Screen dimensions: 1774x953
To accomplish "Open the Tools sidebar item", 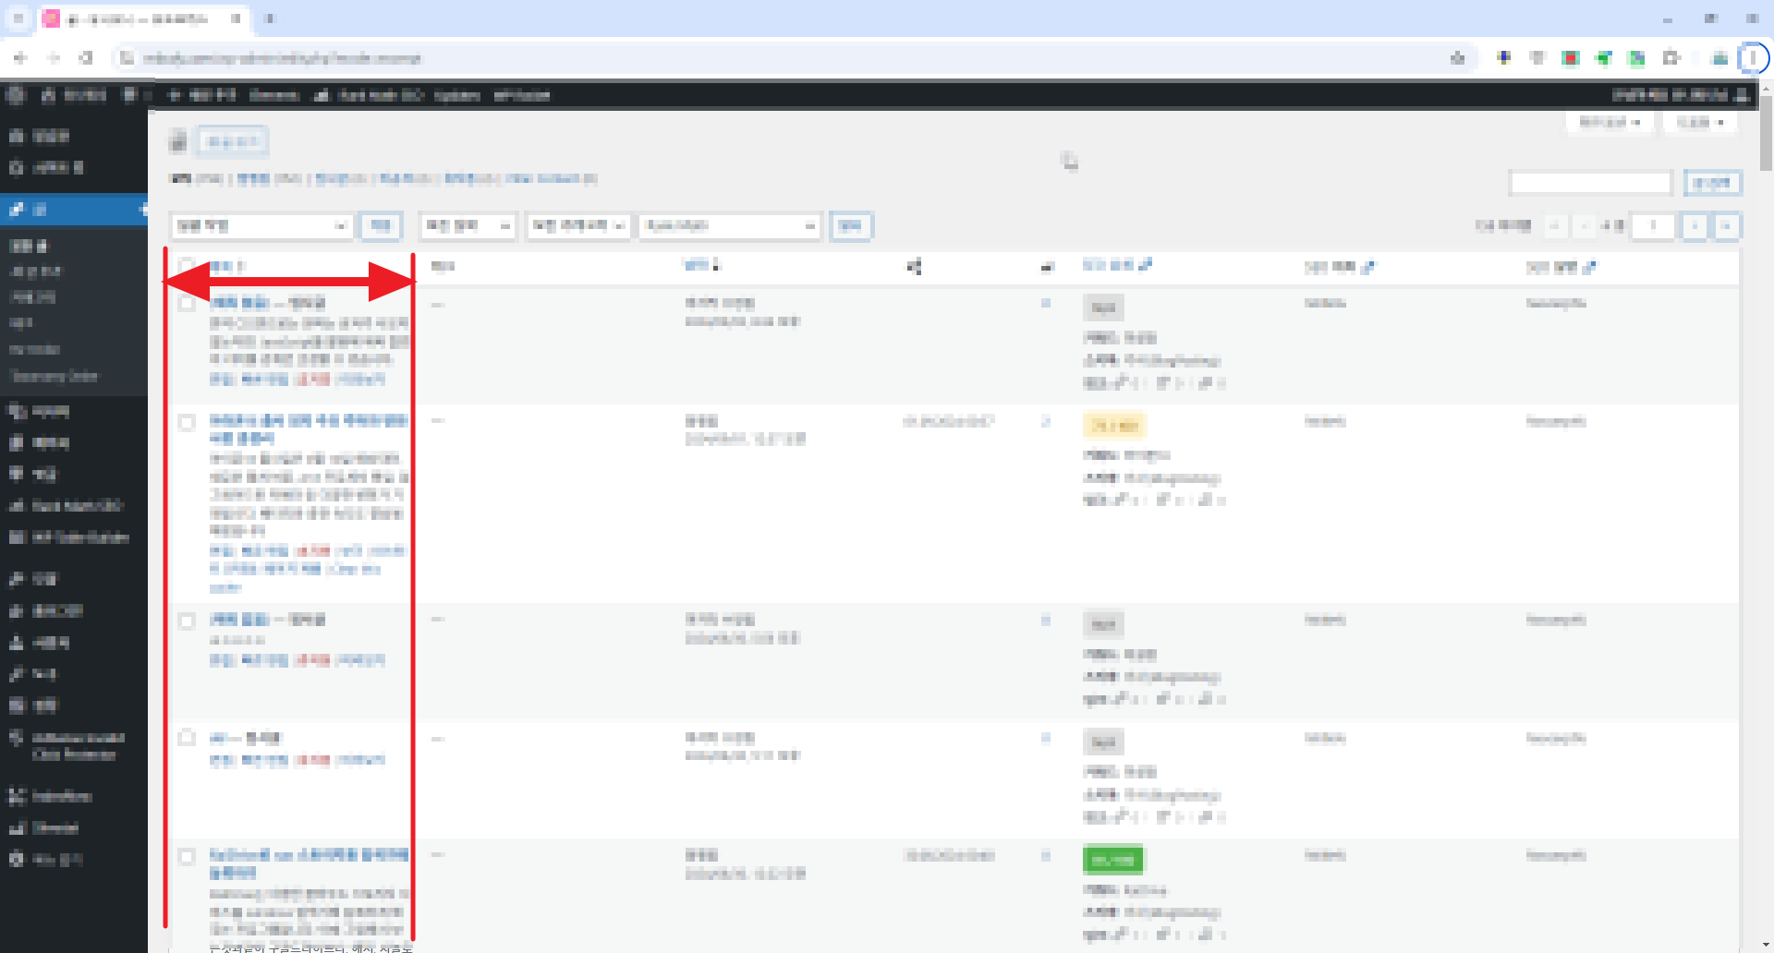I will pos(74,673).
